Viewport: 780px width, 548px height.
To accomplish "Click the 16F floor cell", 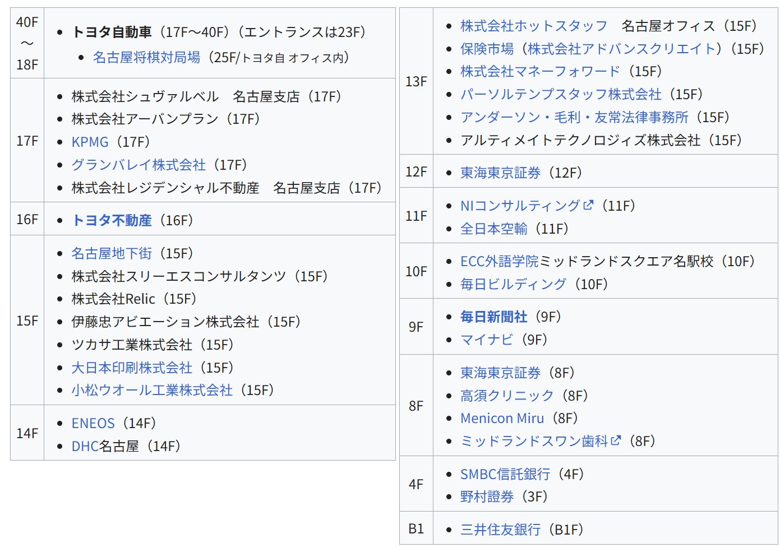I will 27,219.
